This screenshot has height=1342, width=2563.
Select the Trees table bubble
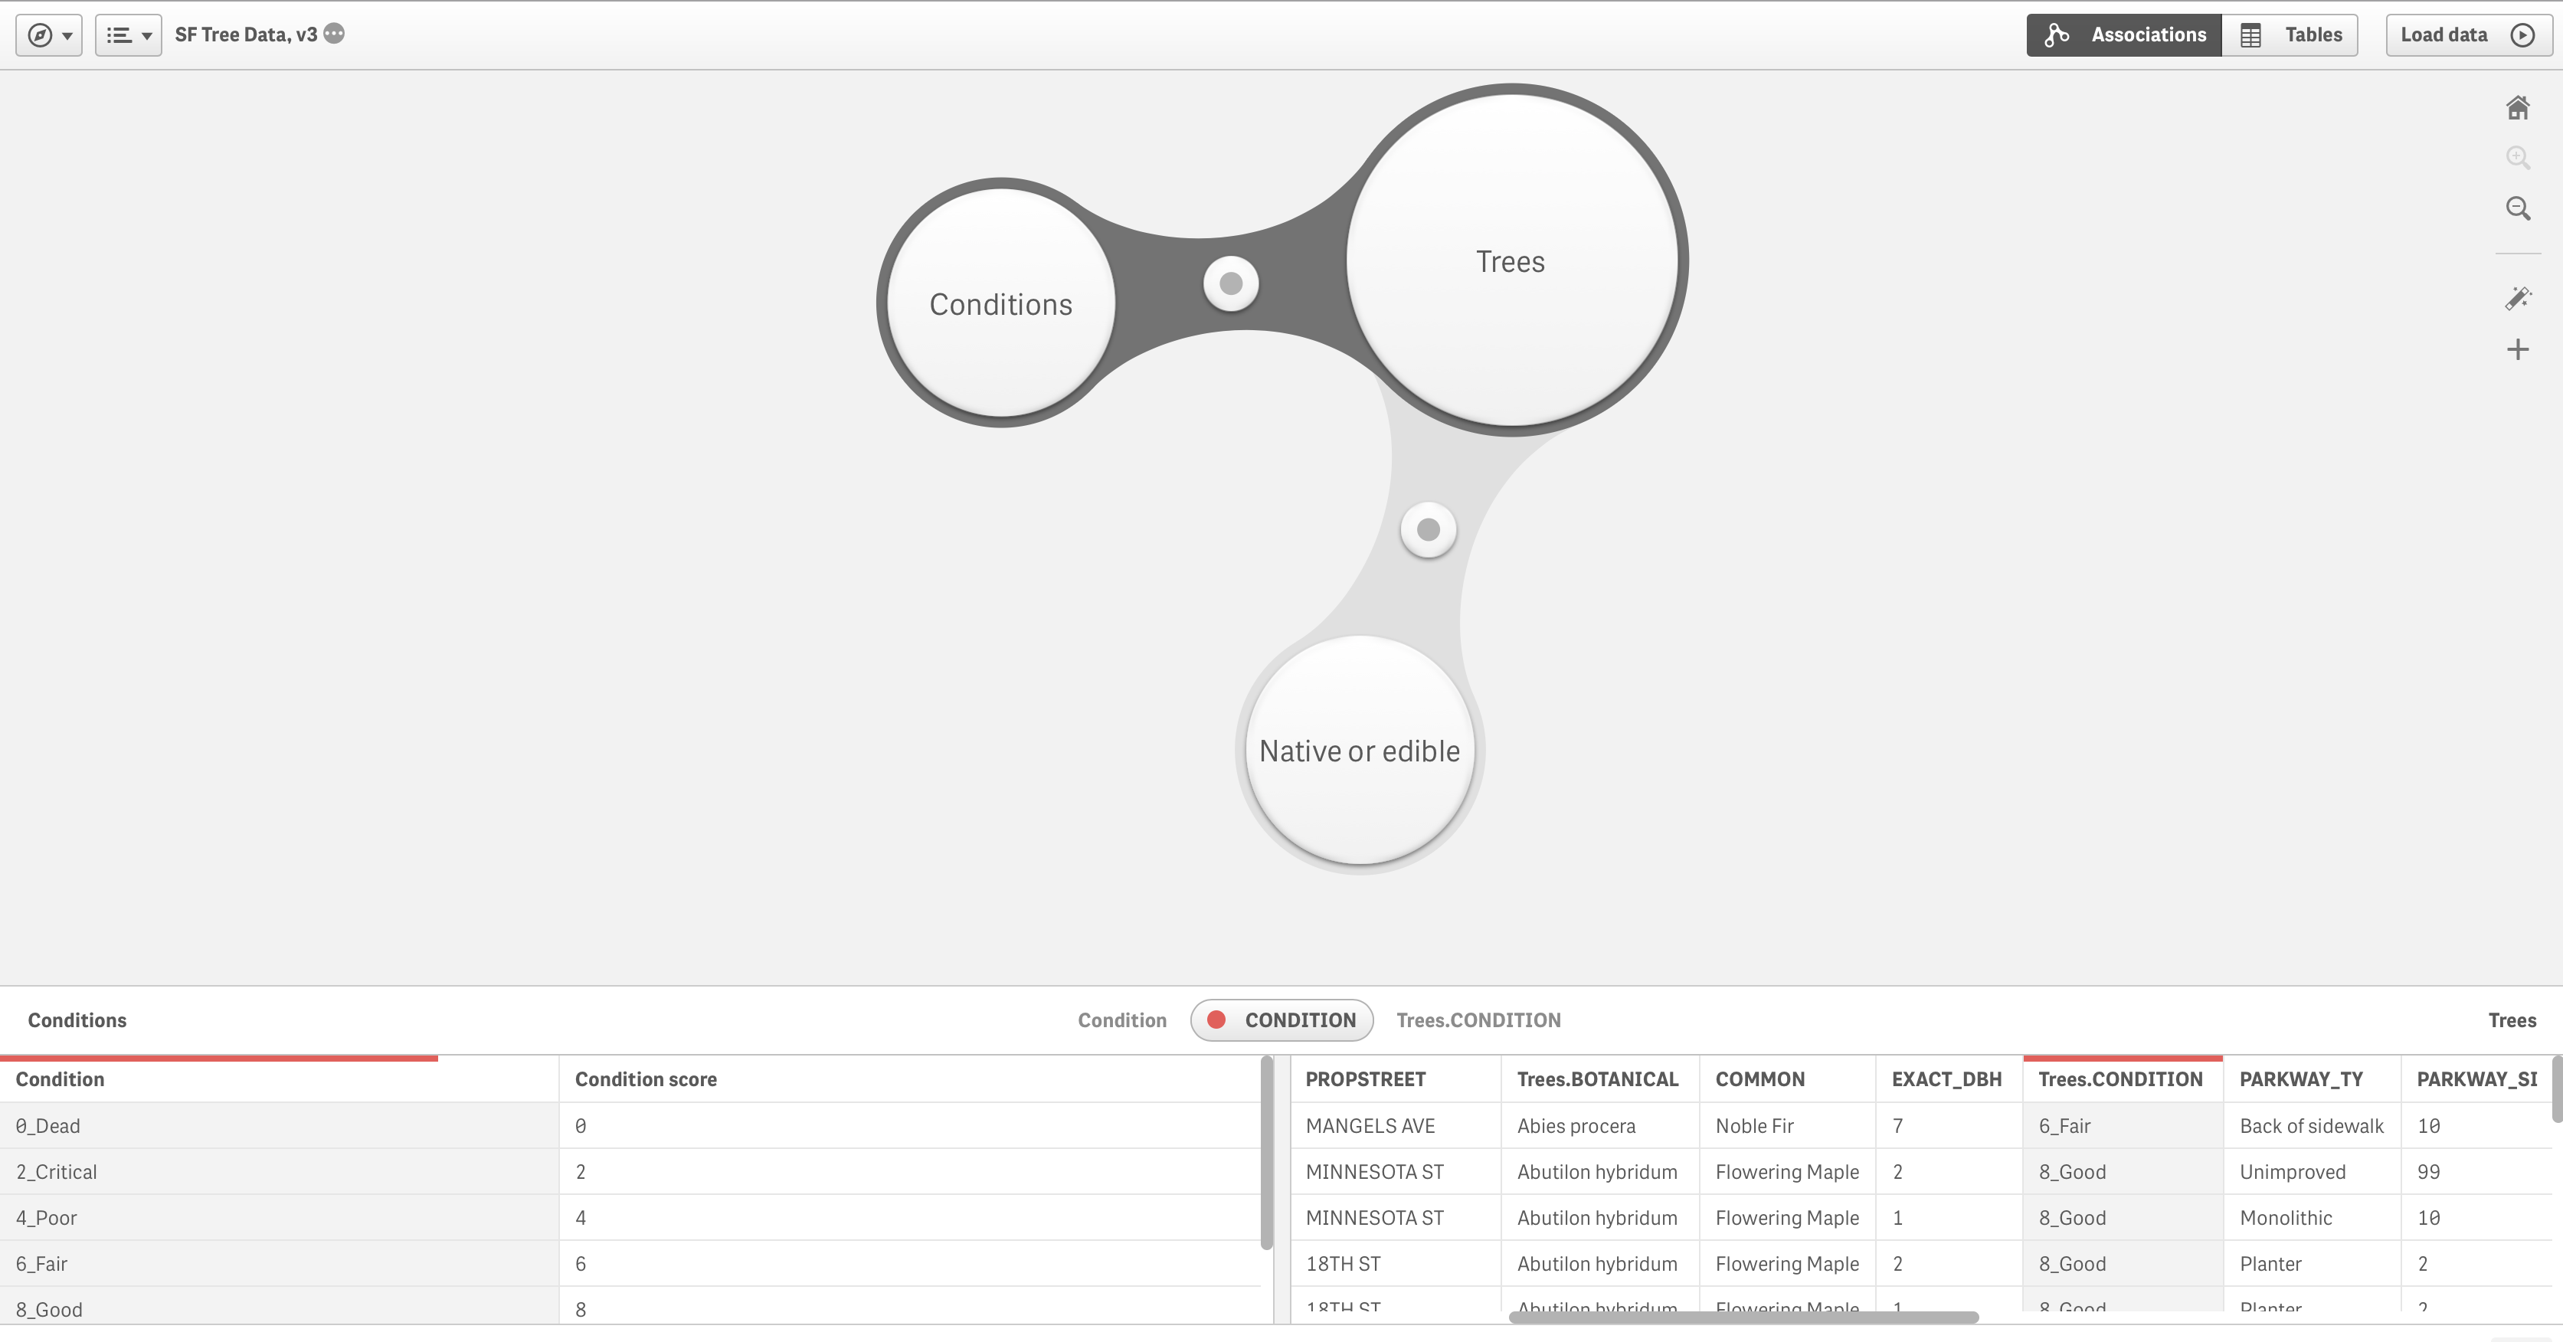1511,260
